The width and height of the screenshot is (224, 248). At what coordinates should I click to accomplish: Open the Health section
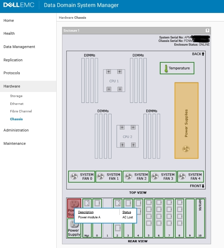click(9, 33)
